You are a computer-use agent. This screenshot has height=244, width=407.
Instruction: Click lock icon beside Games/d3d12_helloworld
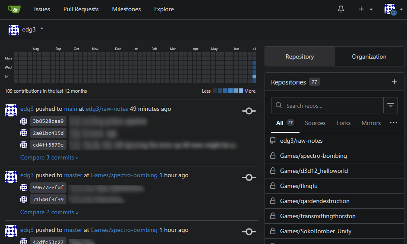[x=272, y=171]
